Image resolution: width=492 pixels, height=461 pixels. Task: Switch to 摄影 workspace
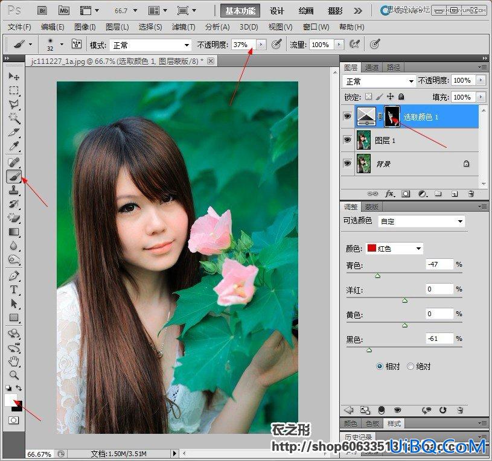click(335, 11)
